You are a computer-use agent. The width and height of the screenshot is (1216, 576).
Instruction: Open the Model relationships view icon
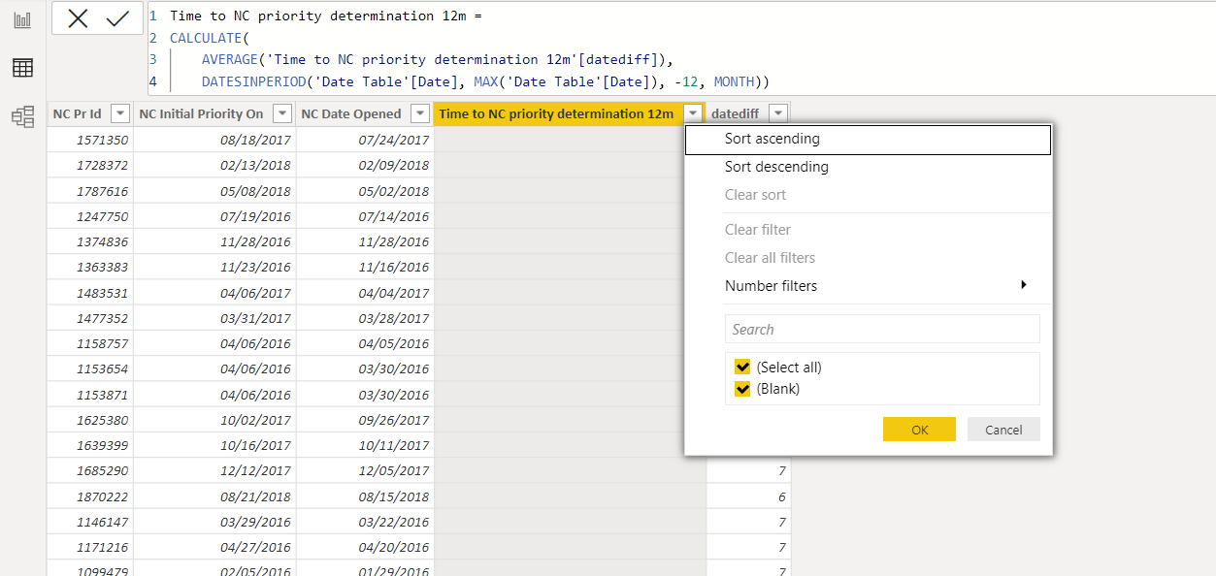22,116
